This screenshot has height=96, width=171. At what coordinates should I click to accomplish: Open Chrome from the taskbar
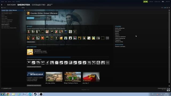8,94
